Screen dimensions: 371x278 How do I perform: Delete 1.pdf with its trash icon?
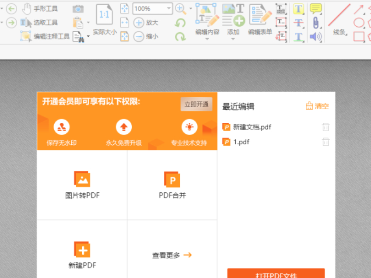click(326, 142)
